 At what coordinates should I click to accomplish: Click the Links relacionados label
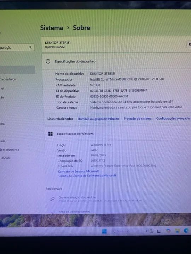(x=60, y=119)
